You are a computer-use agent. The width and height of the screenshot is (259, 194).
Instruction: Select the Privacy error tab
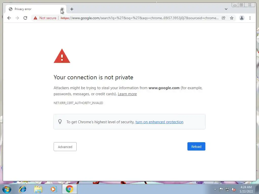[35, 9]
